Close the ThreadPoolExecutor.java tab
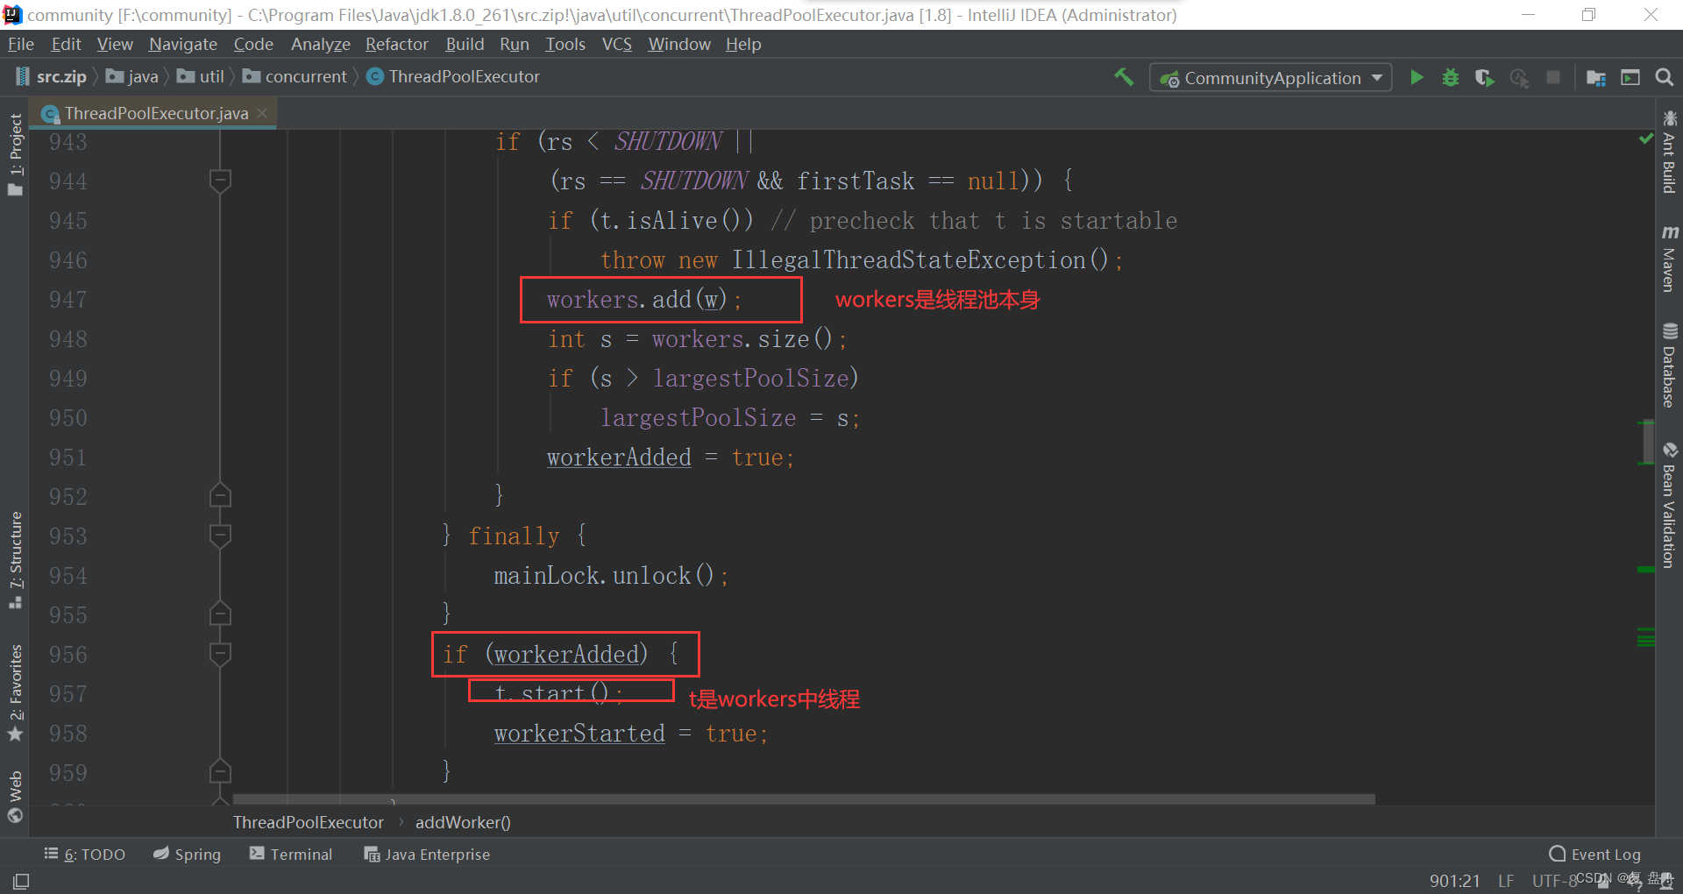 [x=262, y=113]
